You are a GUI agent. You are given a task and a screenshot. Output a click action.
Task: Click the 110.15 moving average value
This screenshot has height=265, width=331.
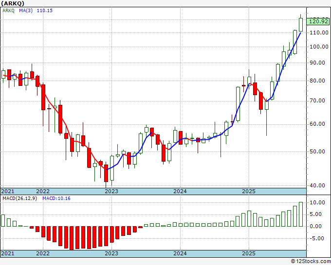tap(45, 11)
